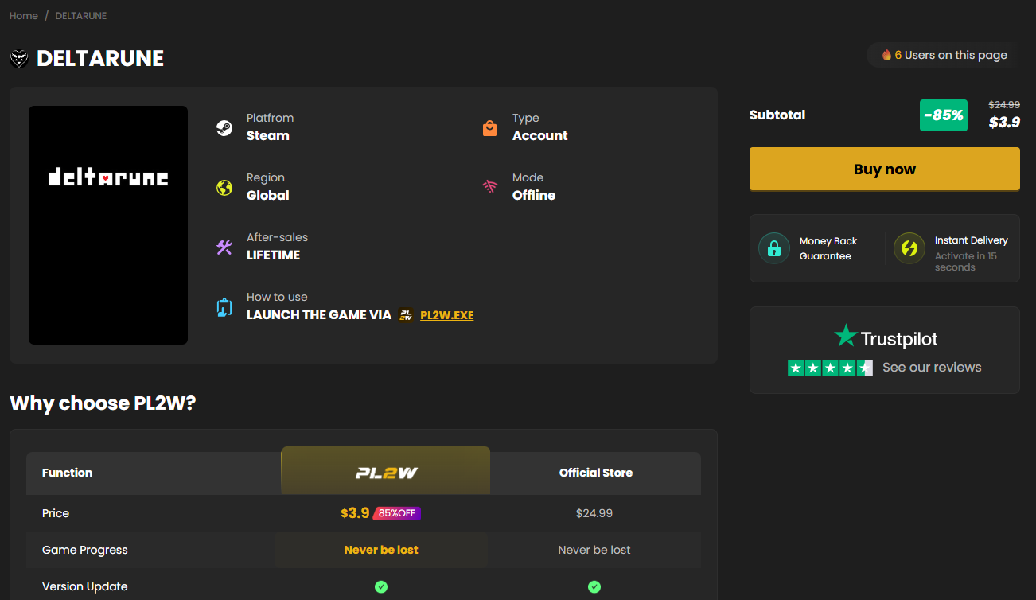Viewport: 1036px width, 600px height.
Task: Click the PL2W logo in the comparison header
Action: click(x=386, y=473)
